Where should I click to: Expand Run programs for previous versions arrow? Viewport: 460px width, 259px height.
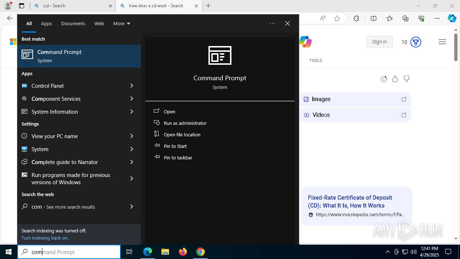pyautogui.click(x=132, y=178)
